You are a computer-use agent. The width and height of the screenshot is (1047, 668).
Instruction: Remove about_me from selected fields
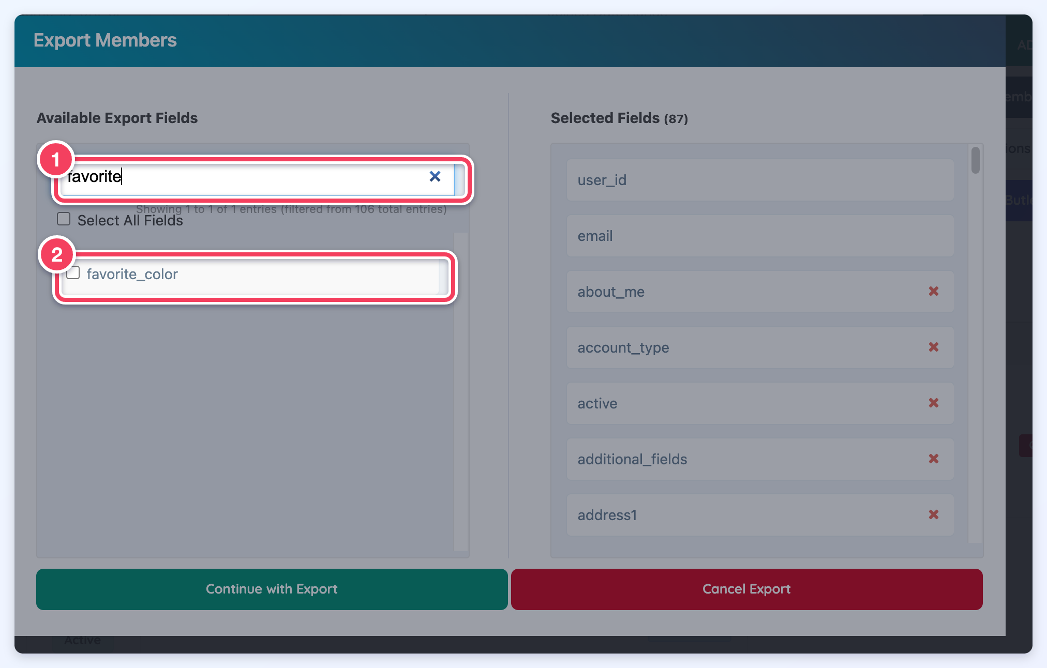point(933,292)
